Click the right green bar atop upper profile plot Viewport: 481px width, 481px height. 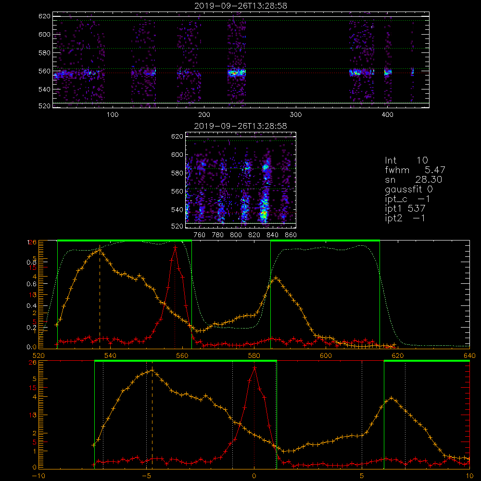click(x=325, y=240)
